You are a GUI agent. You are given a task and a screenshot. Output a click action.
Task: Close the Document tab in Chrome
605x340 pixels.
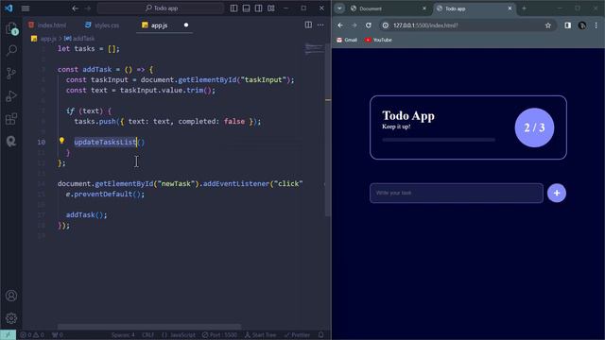424,8
